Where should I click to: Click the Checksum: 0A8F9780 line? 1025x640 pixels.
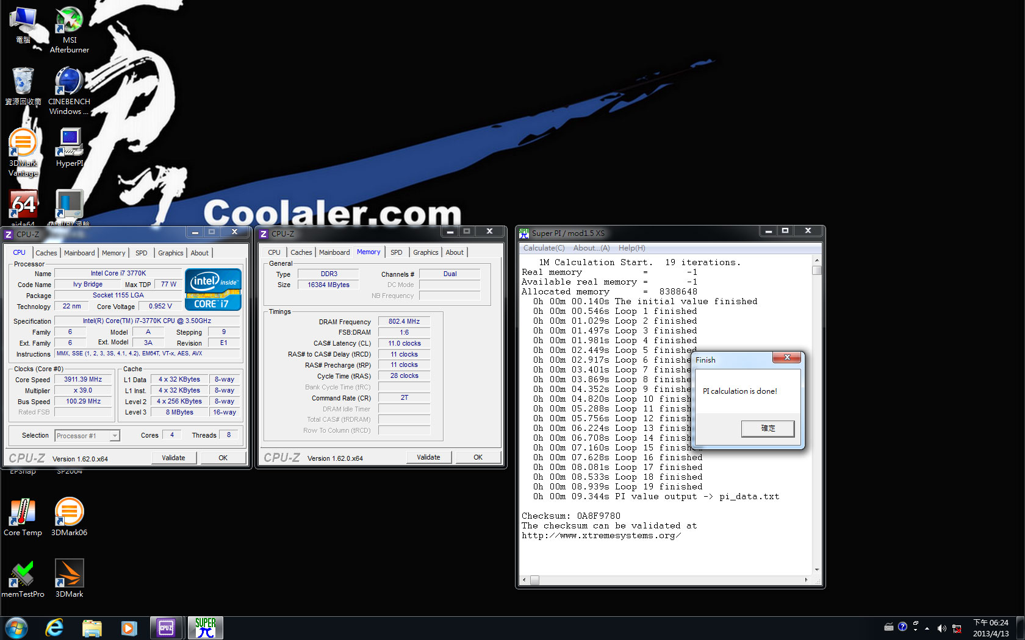pos(571,516)
